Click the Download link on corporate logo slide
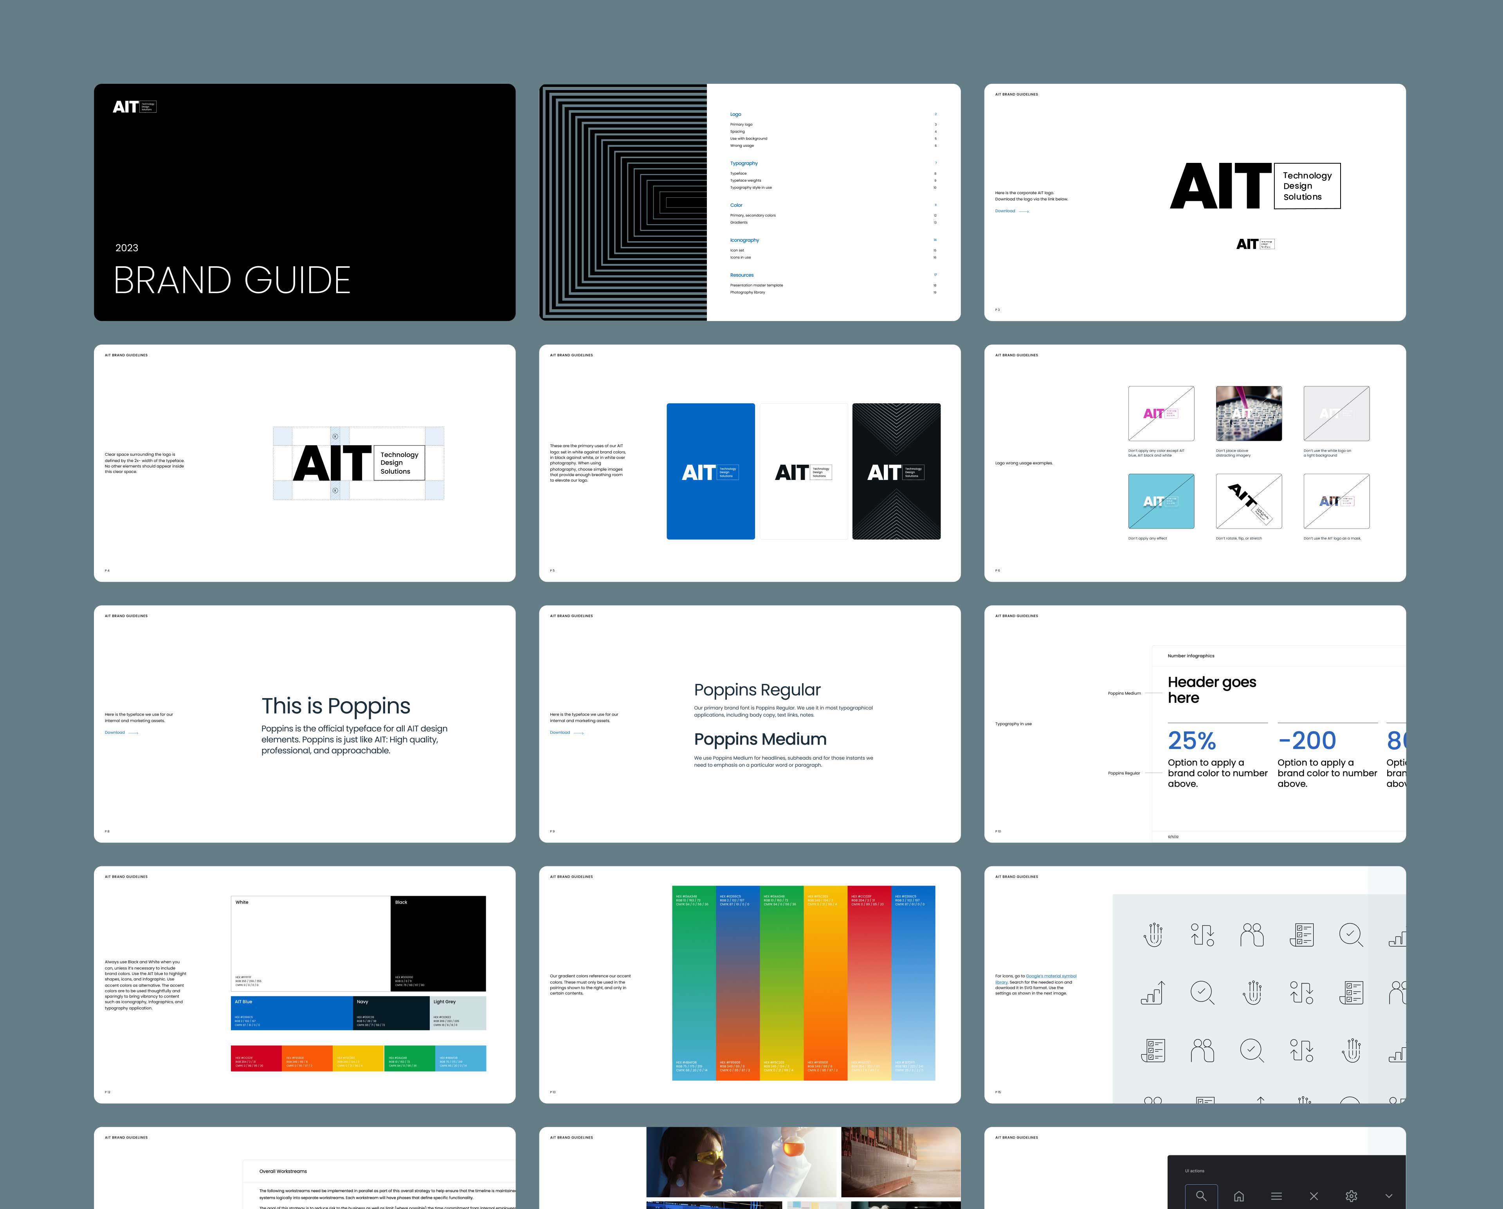This screenshot has height=1209, width=1503. (x=1011, y=211)
